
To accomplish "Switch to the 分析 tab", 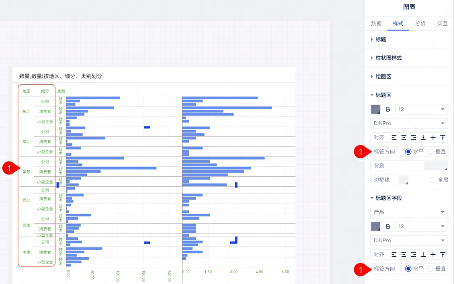I will (x=420, y=23).
